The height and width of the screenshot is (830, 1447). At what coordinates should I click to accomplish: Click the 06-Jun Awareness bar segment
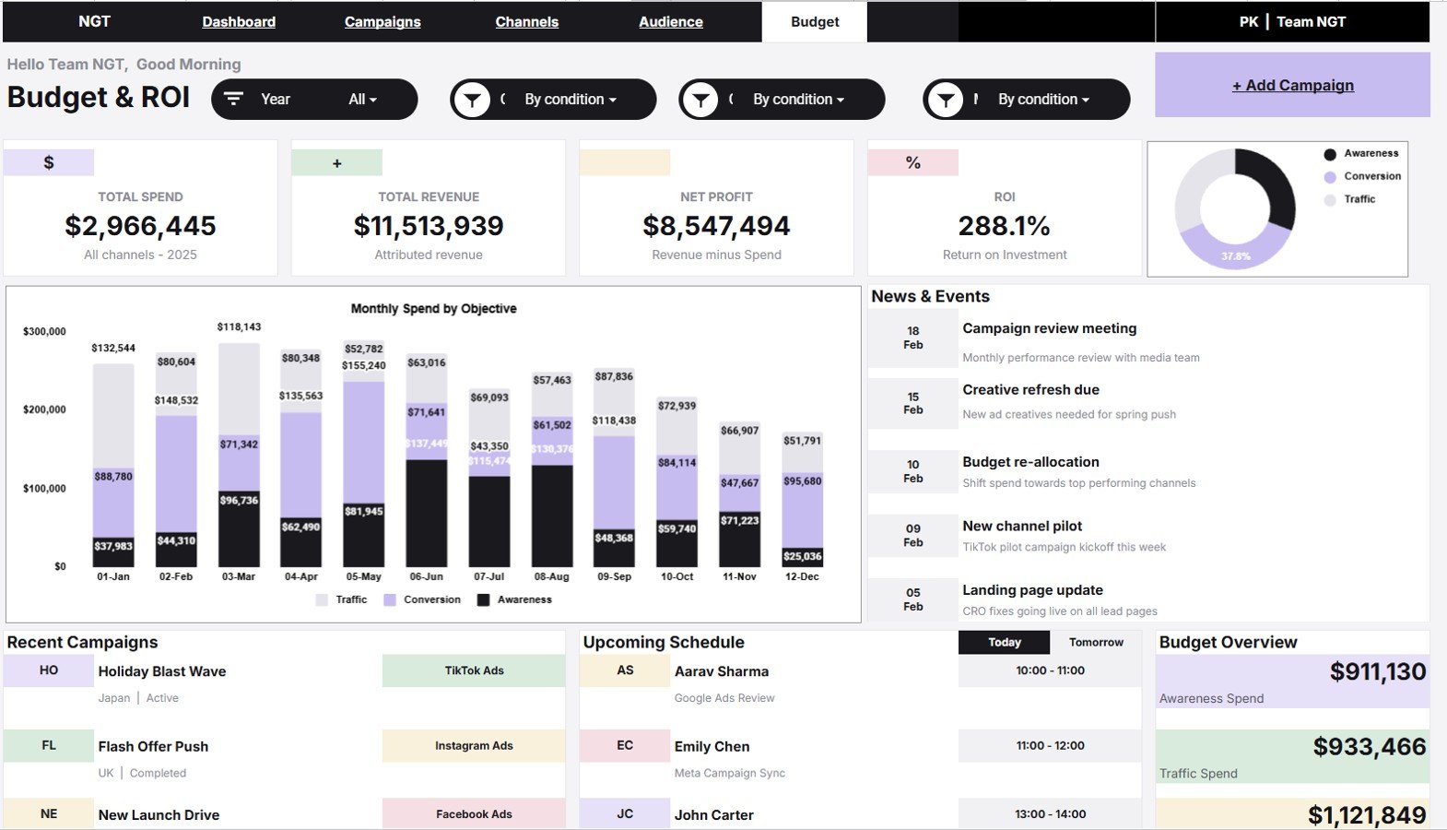(427, 513)
